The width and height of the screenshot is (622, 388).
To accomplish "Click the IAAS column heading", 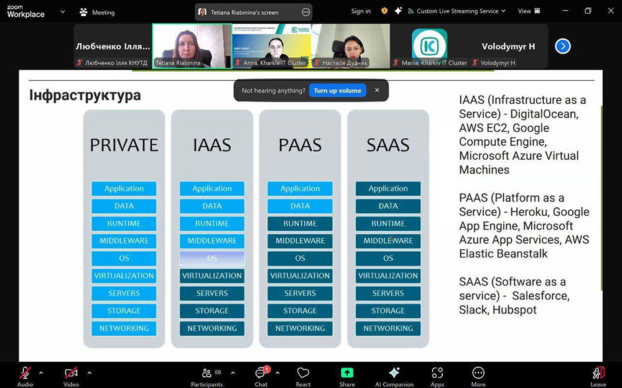I will [x=212, y=145].
